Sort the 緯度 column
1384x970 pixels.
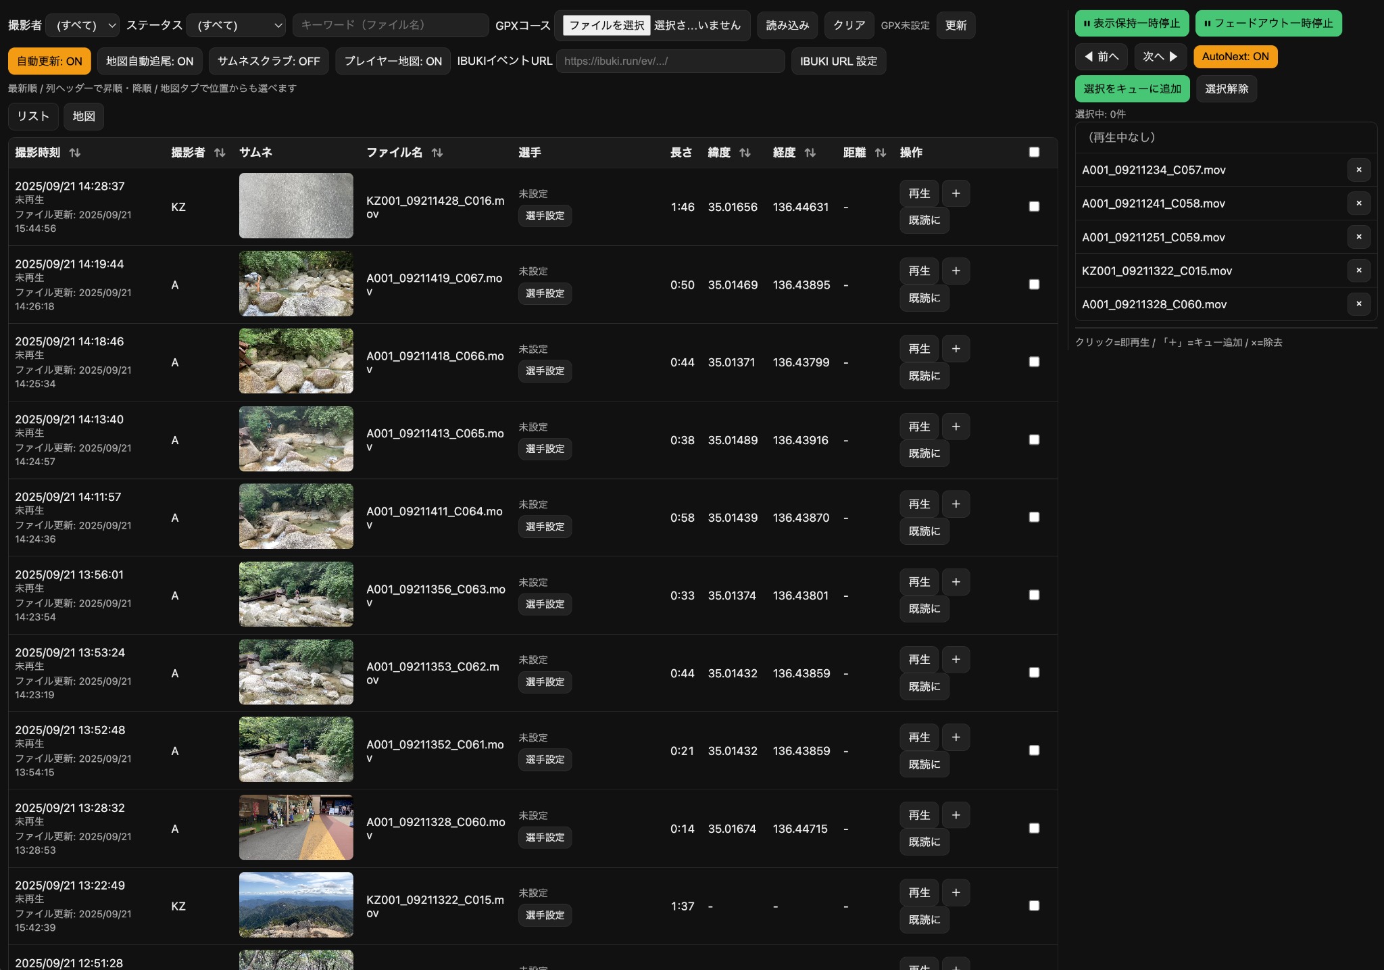[745, 153]
